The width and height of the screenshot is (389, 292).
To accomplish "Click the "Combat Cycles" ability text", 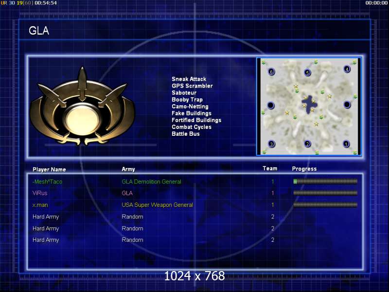I will [x=192, y=127].
